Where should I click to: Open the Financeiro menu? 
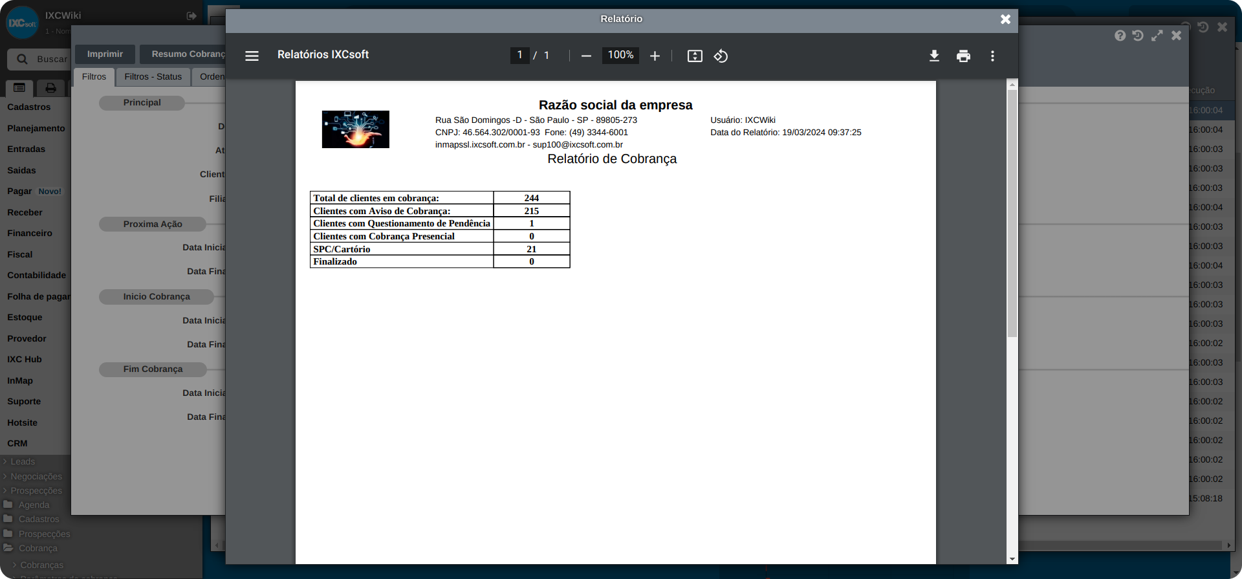coord(30,234)
